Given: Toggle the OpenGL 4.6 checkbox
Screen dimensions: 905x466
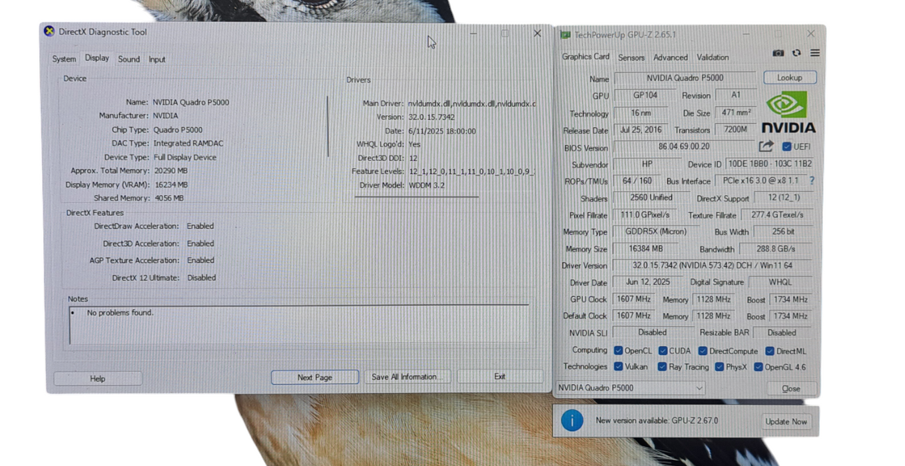Looking at the screenshot, I should [758, 367].
